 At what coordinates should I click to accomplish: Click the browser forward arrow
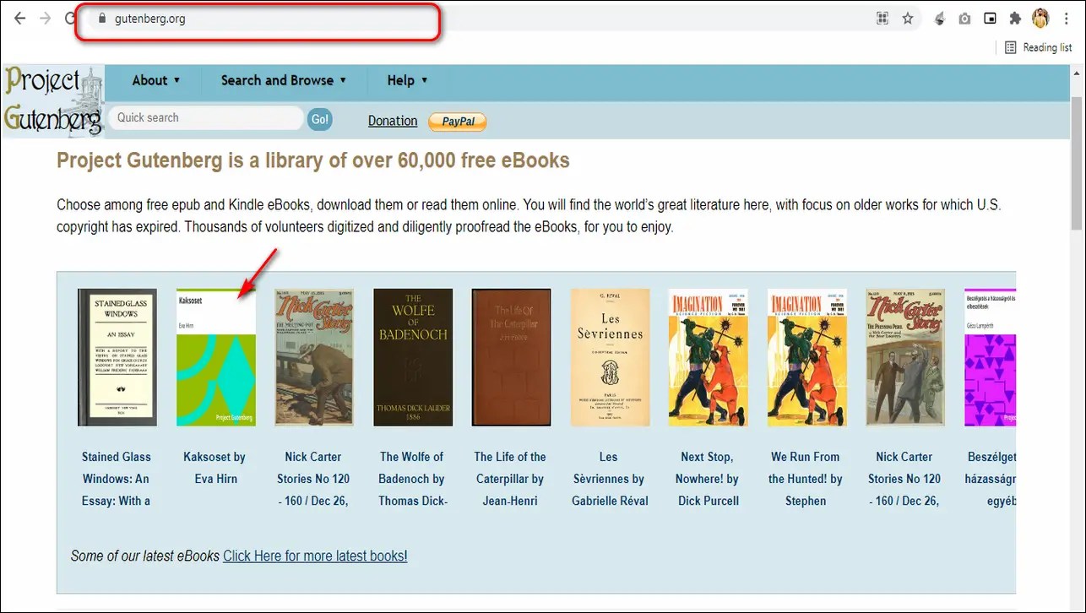tap(46, 19)
